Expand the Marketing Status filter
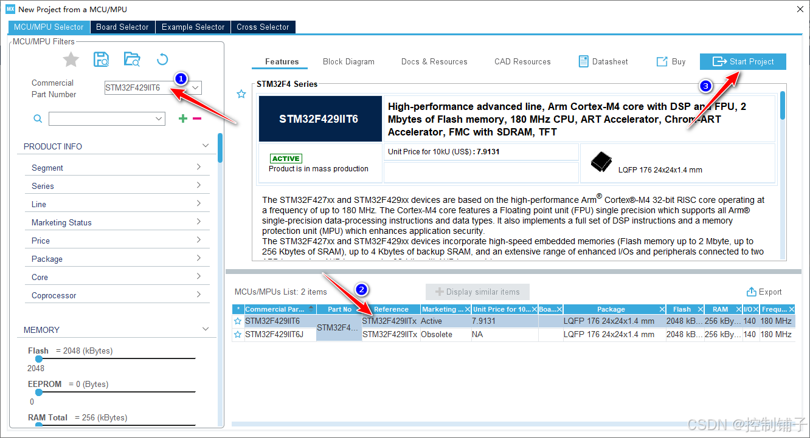Viewport: 810px width, 438px height. (x=199, y=222)
